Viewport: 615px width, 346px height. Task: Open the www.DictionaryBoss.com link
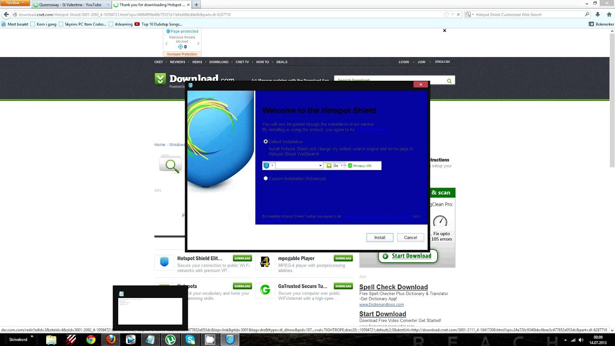[x=381, y=305]
